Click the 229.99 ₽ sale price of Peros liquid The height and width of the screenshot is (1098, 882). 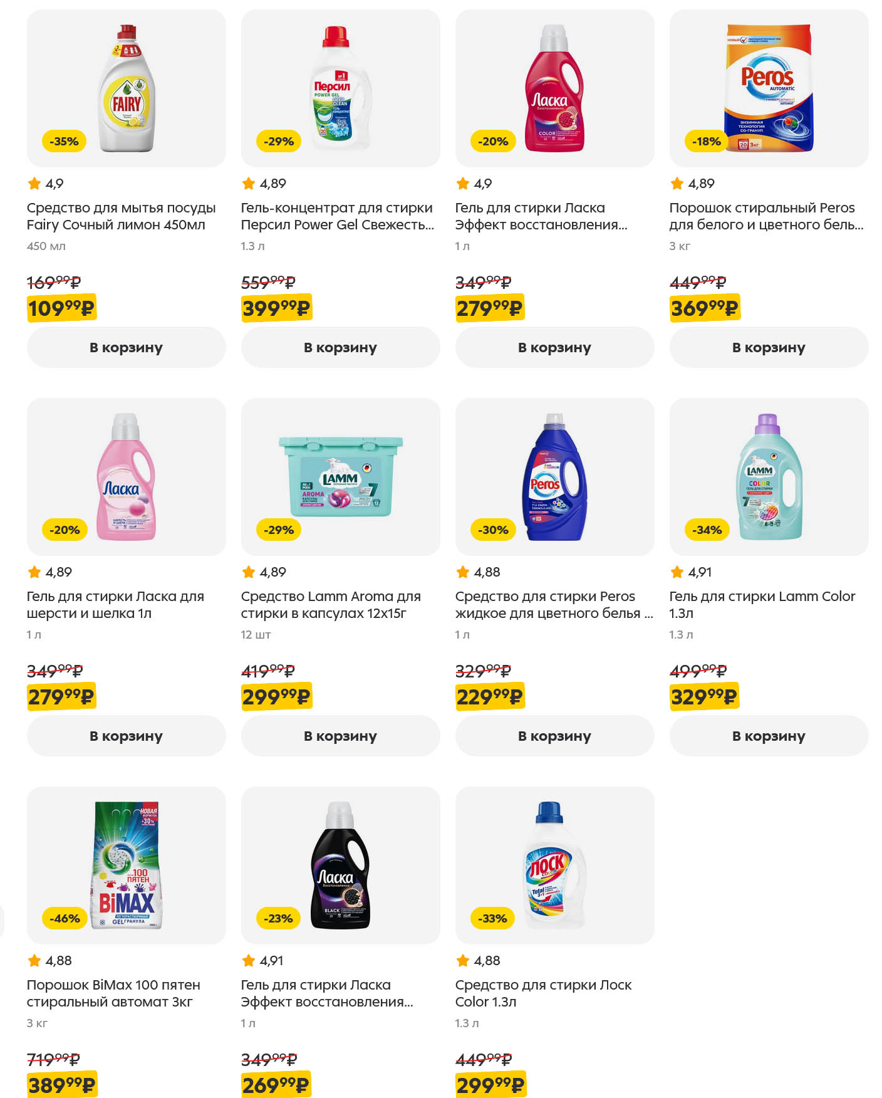pyautogui.click(x=489, y=697)
